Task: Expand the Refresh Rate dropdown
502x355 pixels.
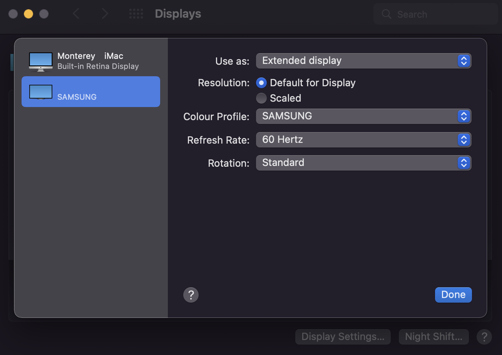Action: click(363, 140)
